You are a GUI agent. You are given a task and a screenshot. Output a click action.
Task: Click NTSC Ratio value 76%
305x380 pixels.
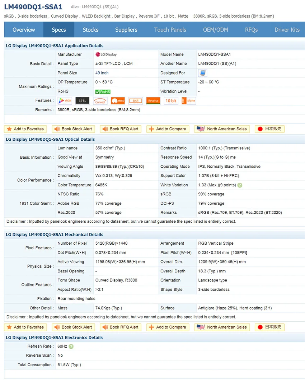(99, 194)
